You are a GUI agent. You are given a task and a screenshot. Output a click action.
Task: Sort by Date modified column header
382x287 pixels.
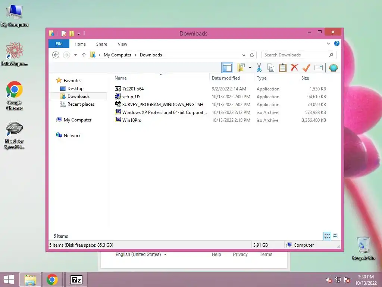tap(226, 78)
